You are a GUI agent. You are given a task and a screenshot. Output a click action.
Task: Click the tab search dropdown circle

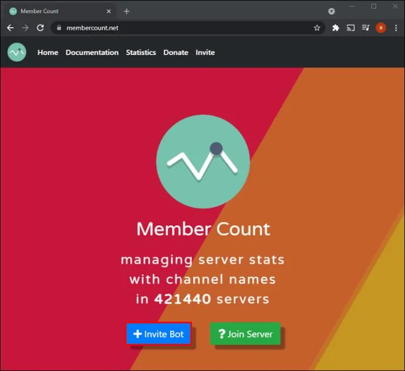[332, 11]
